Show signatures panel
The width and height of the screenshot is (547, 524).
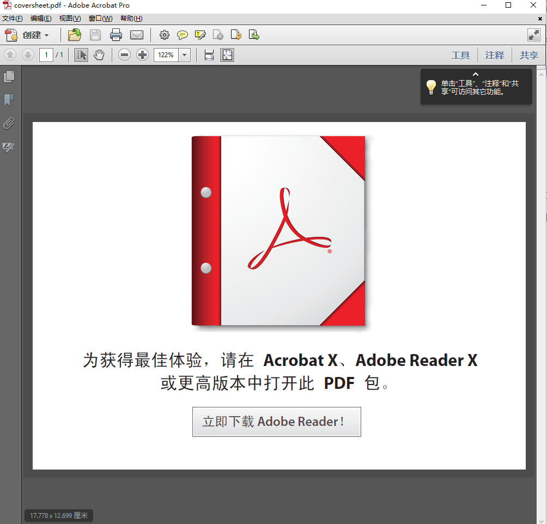tap(8, 147)
